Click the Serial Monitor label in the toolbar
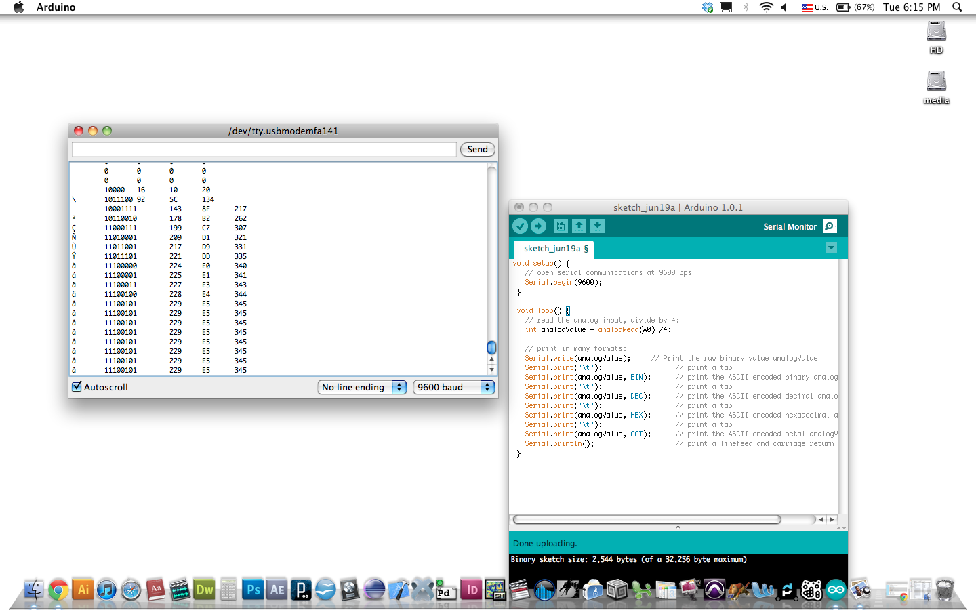The height and width of the screenshot is (610, 976). pyautogui.click(x=790, y=226)
